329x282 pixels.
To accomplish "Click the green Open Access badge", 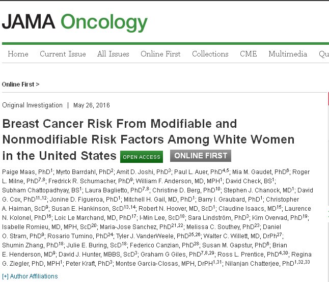I will pos(142,156).
